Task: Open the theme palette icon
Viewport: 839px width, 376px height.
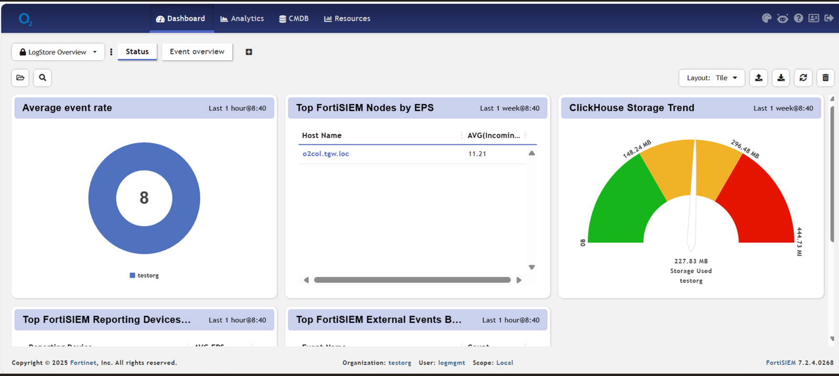Action: coord(767,18)
